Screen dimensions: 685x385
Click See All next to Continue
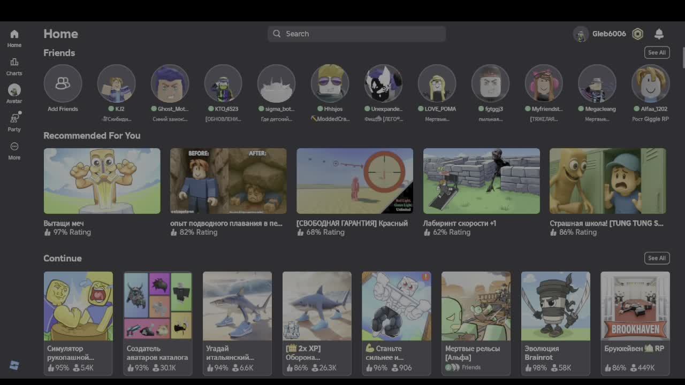(x=657, y=258)
